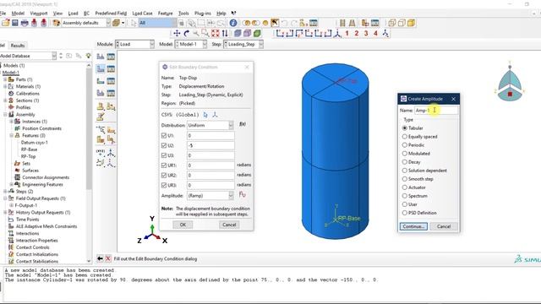
Task: Open the Amplitude dropdown showing (Ramp)
Action: 210,196
